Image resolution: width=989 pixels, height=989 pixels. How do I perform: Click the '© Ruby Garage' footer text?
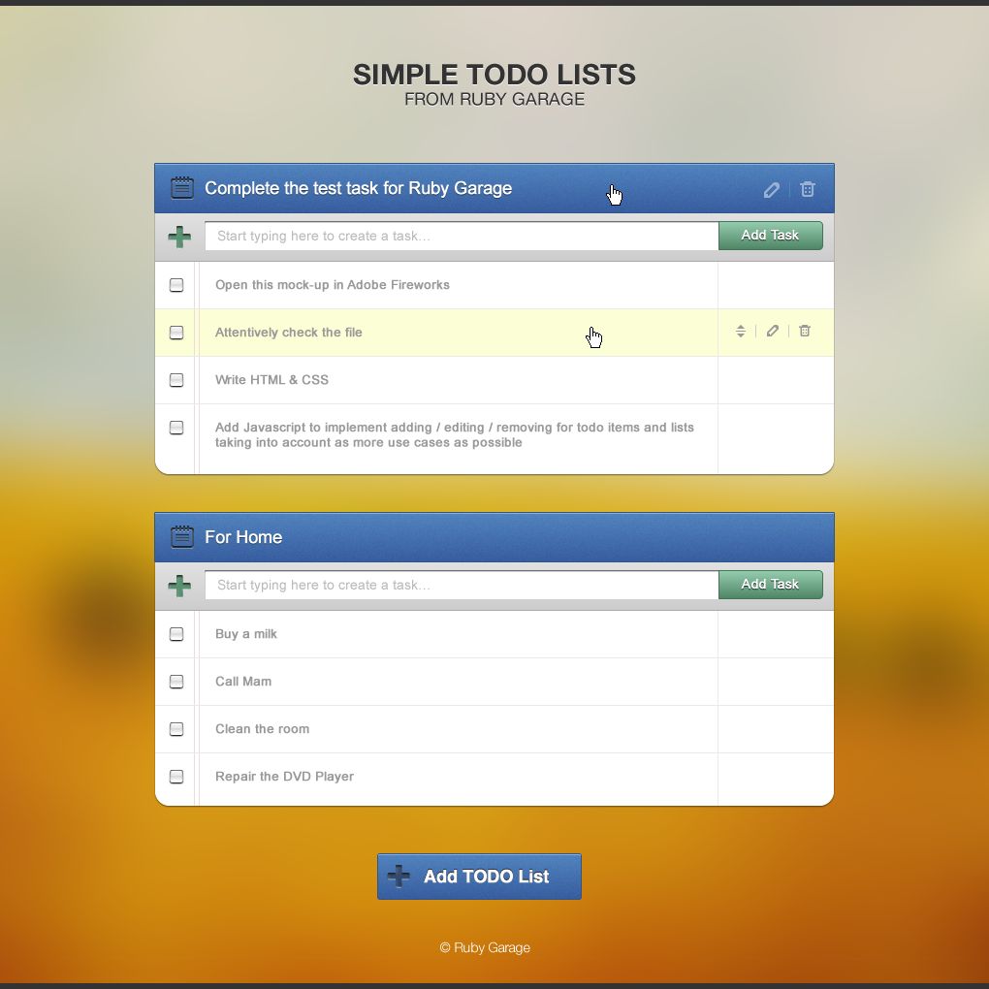click(x=485, y=947)
